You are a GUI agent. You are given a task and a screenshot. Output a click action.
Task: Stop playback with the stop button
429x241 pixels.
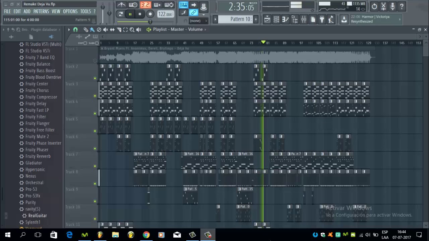[140, 14]
